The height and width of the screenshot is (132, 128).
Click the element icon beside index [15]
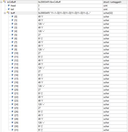click(x=12, y=71)
